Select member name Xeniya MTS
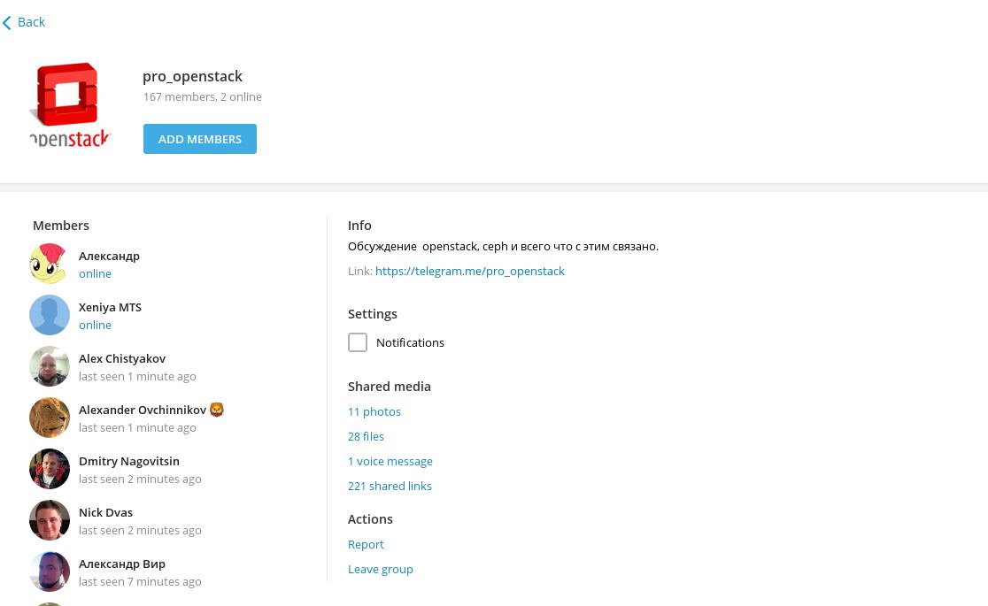Screen dimensions: 988x606 coord(110,307)
